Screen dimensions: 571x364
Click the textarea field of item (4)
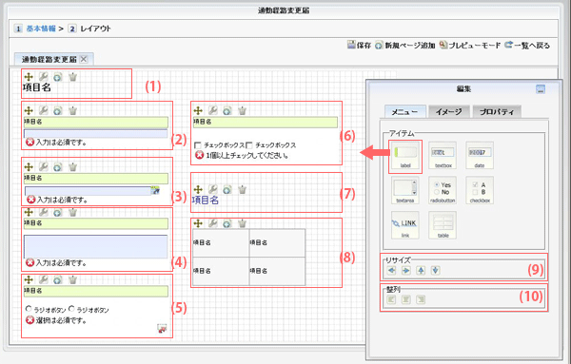click(96, 246)
